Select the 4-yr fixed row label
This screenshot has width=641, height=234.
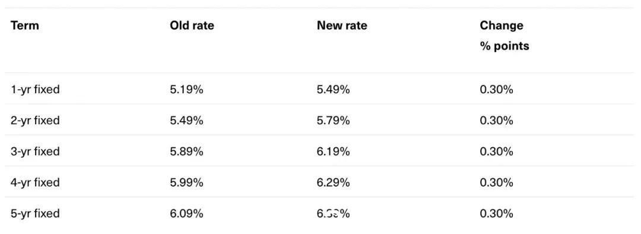point(35,182)
